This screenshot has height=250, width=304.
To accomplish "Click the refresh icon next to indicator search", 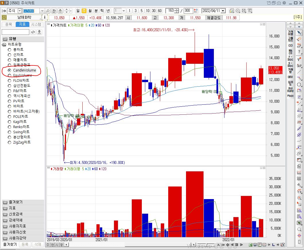I will pos(33,32).
